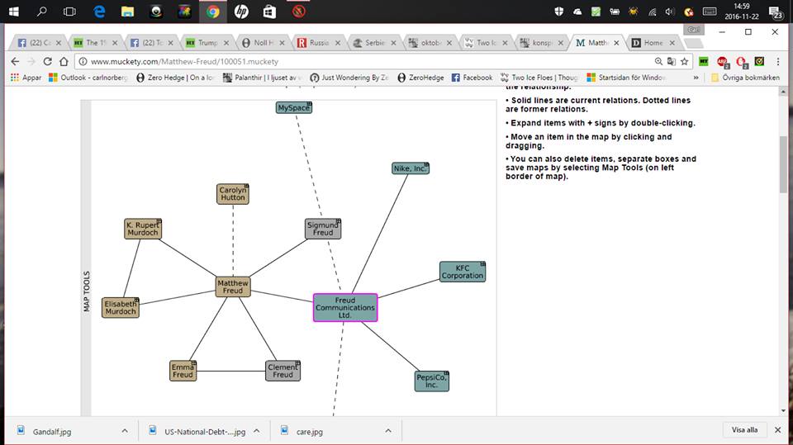Viewport: 793px width, 445px height.
Task: Click the expand icon on Sigmund Freud node
Action: coord(338,221)
